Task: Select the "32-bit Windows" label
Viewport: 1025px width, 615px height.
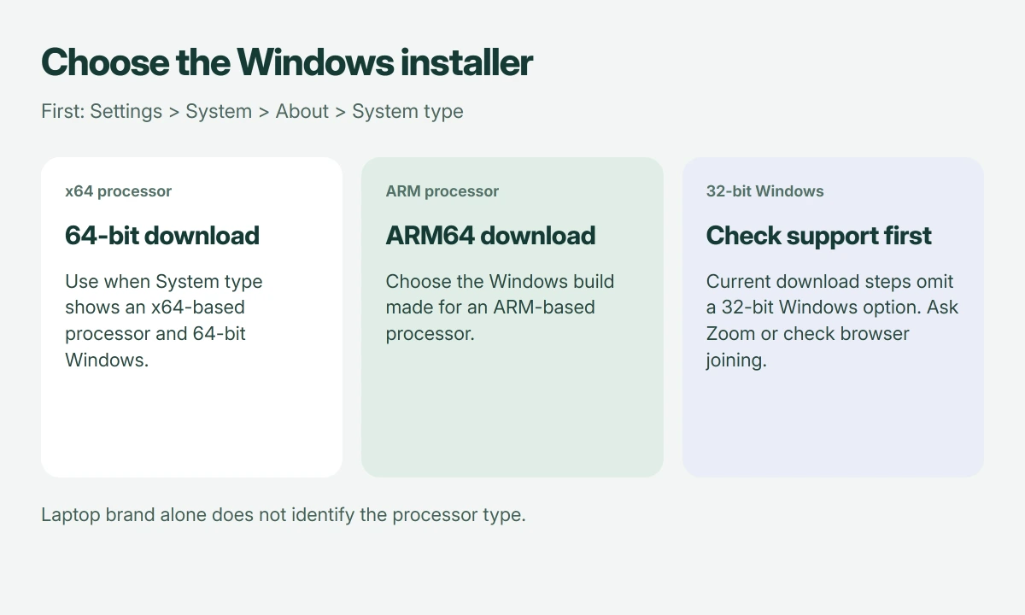Action: click(764, 191)
